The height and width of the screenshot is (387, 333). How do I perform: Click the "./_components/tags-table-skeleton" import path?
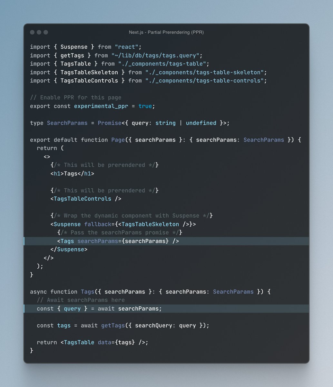coord(204,72)
